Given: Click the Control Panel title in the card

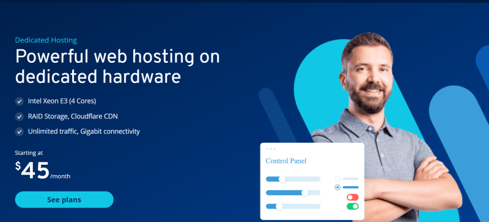Looking at the screenshot, I should click(286, 161).
